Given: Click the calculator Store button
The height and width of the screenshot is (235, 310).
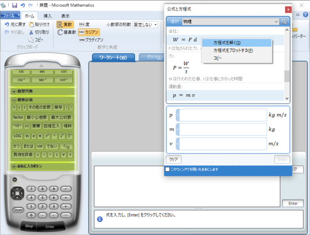Looking at the screenshot, I should (18, 210).
